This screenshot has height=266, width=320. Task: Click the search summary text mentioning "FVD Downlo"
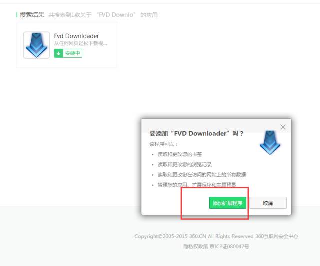[x=103, y=15]
